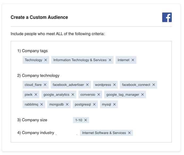Remove the 1-10 company size X

[x=86, y=120]
